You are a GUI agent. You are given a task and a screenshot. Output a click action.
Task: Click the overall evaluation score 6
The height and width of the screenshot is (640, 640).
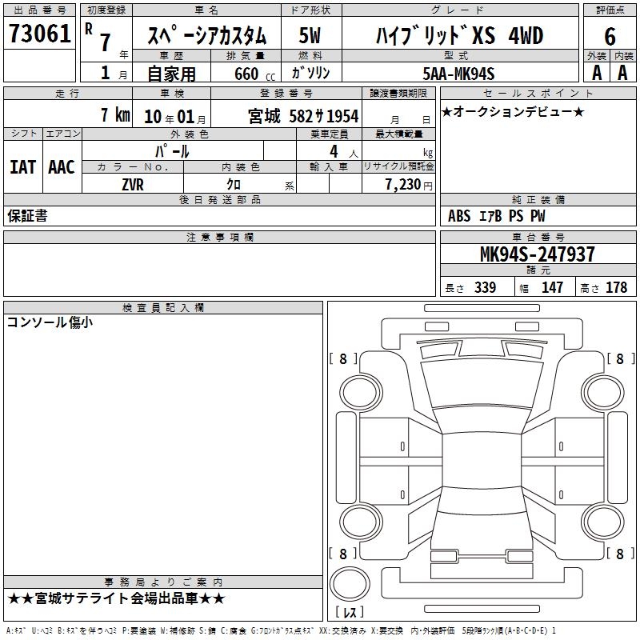pyautogui.click(x=610, y=36)
